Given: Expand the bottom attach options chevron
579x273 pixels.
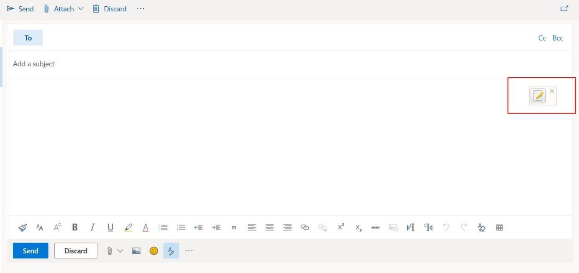Looking at the screenshot, I should click(120, 251).
